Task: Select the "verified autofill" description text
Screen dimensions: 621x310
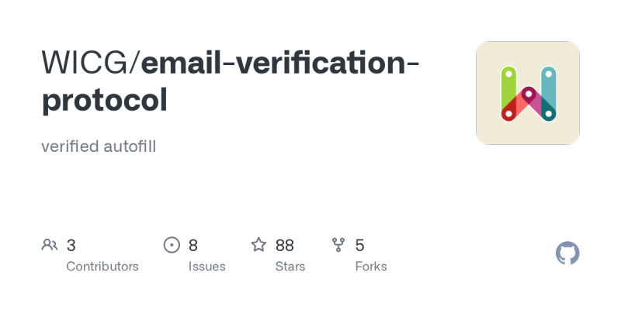Action: point(99,146)
